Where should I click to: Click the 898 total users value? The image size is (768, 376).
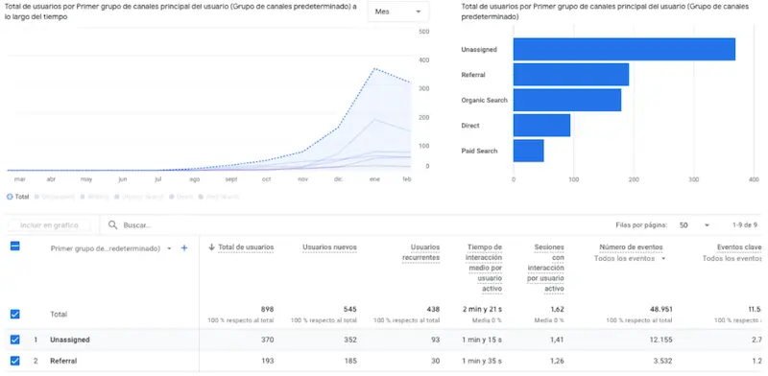[268, 309]
